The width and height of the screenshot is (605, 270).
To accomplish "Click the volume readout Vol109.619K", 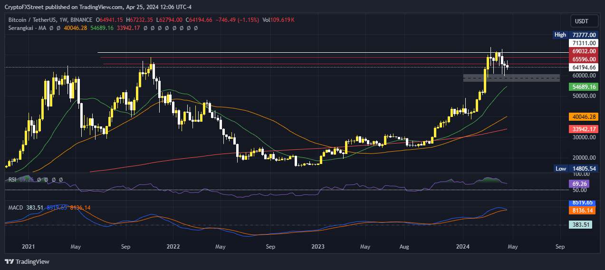I will point(278,20).
